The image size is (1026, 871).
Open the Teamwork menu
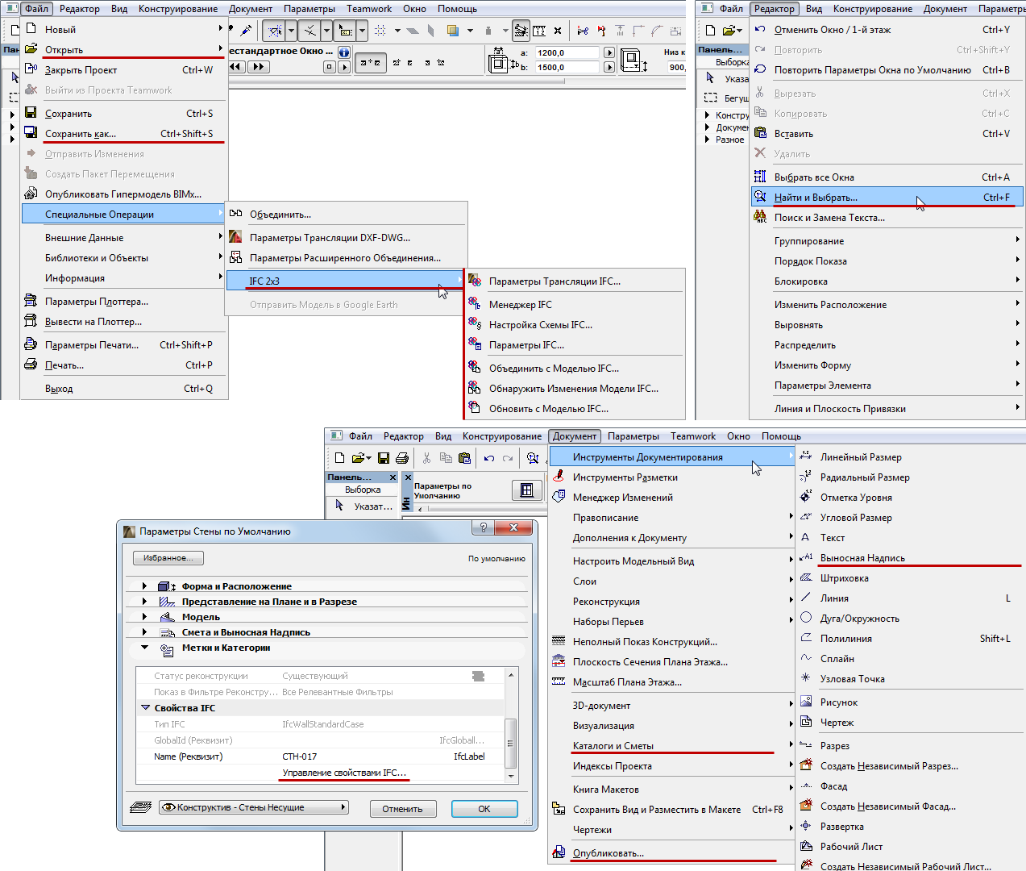click(x=368, y=9)
